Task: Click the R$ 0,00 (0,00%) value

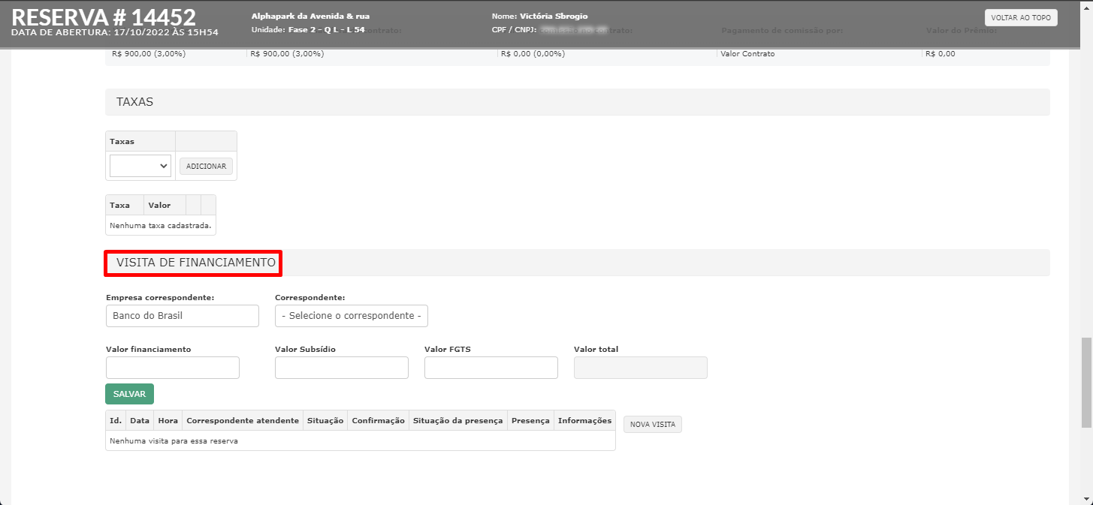Action: coord(533,54)
